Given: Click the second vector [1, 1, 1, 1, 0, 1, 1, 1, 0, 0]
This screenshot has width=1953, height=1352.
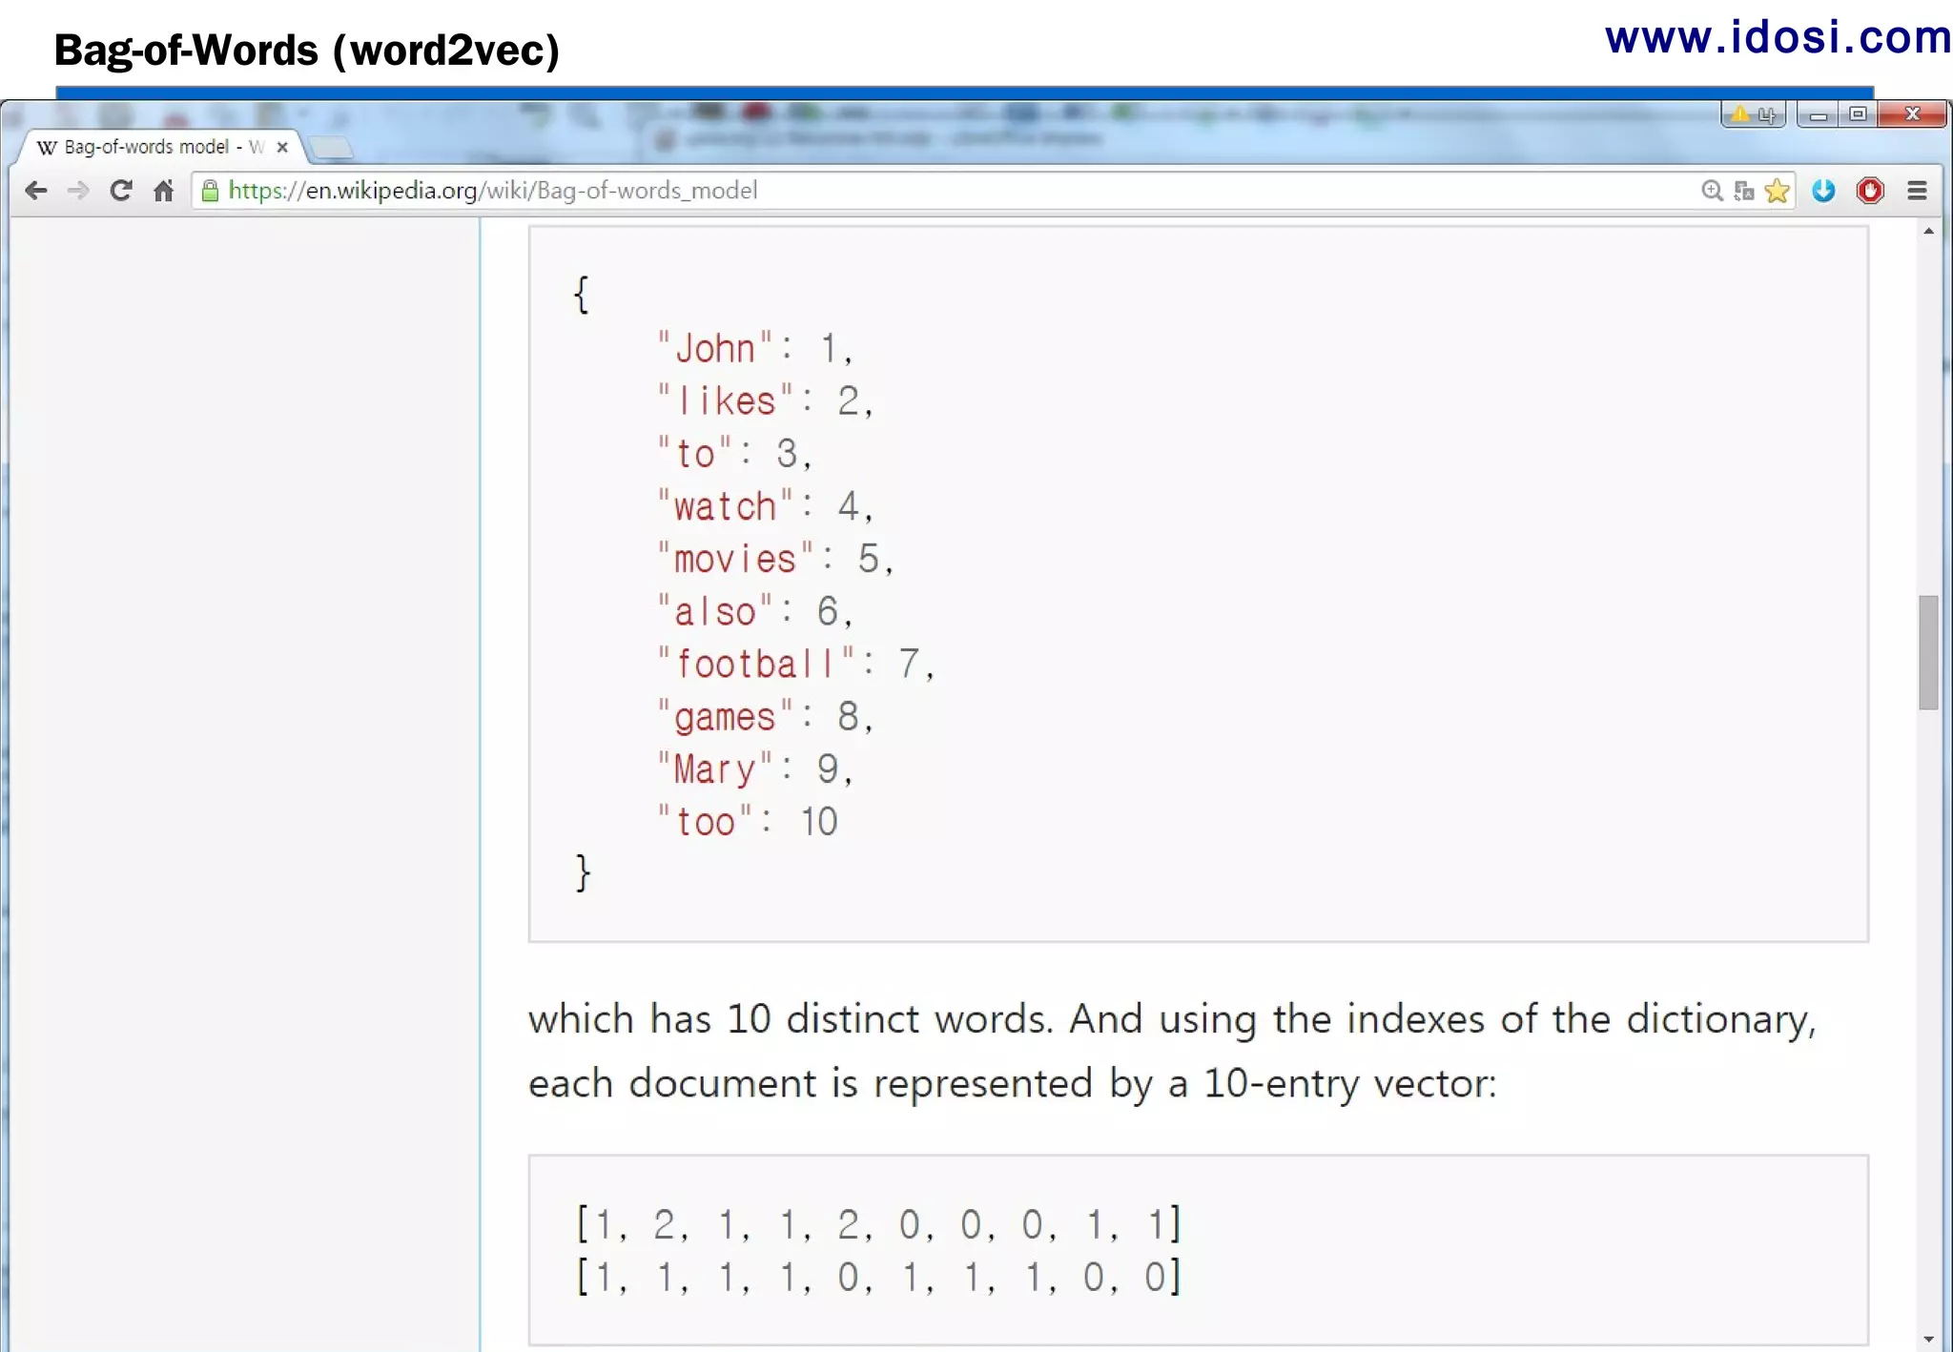Looking at the screenshot, I should pyautogui.click(x=878, y=1276).
